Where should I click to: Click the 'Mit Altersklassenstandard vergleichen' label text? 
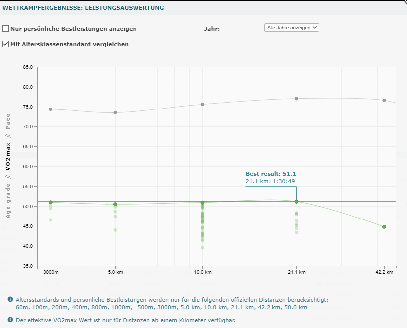point(69,44)
